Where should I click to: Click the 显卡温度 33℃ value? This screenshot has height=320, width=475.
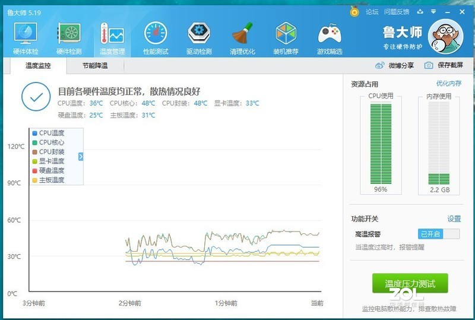click(252, 103)
